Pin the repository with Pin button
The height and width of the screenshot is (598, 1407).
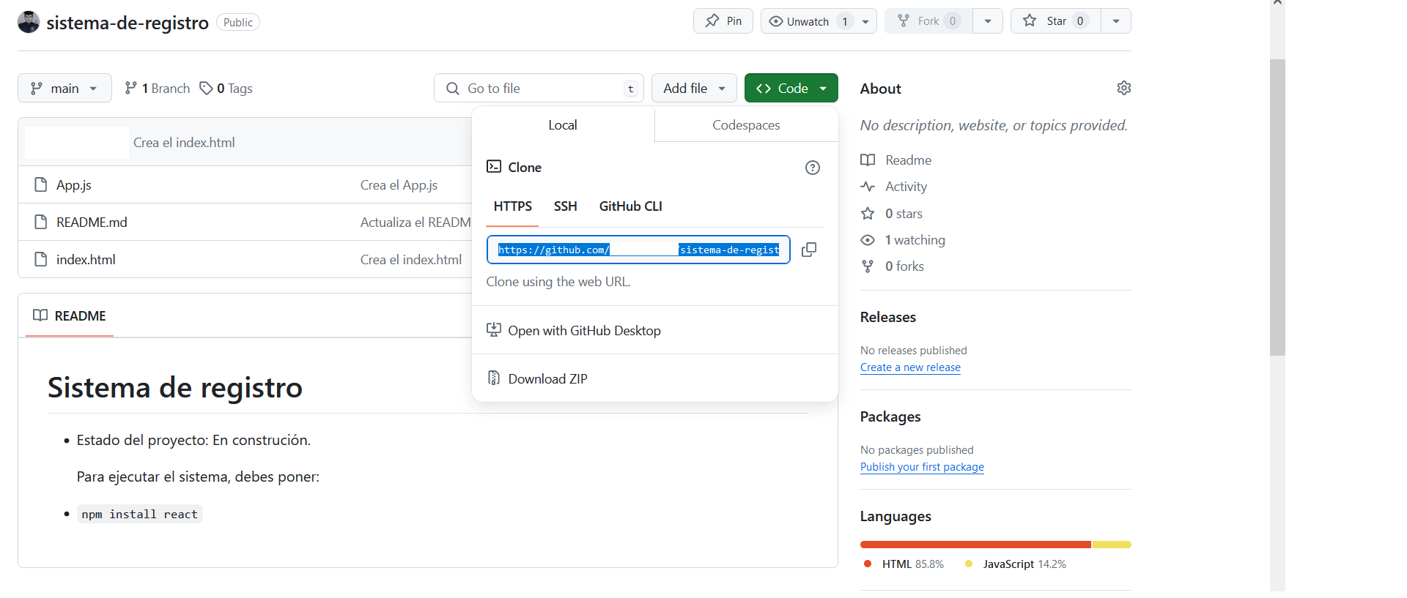coord(723,21)
